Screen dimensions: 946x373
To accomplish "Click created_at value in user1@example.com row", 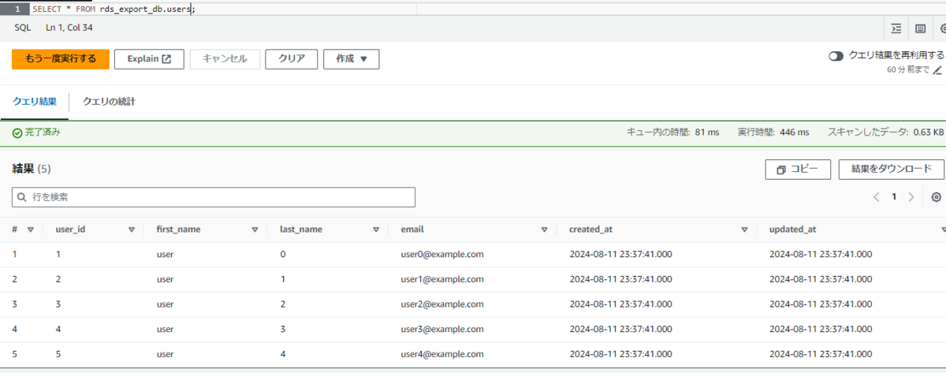I will point(622,279).
